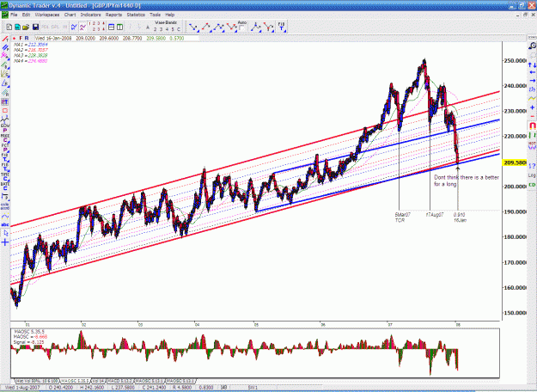The width and height of the screenshot is (537, 392).
Task: Select the fan lines tool
Action: tap(5, 73)
